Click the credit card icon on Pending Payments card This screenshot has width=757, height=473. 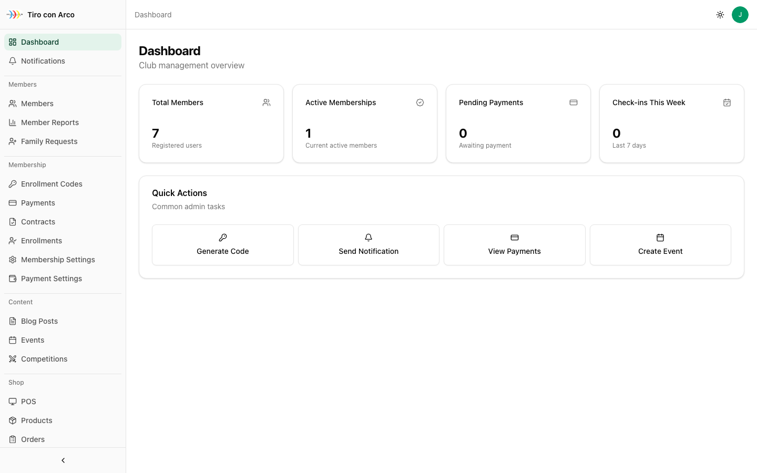[574, 102]
